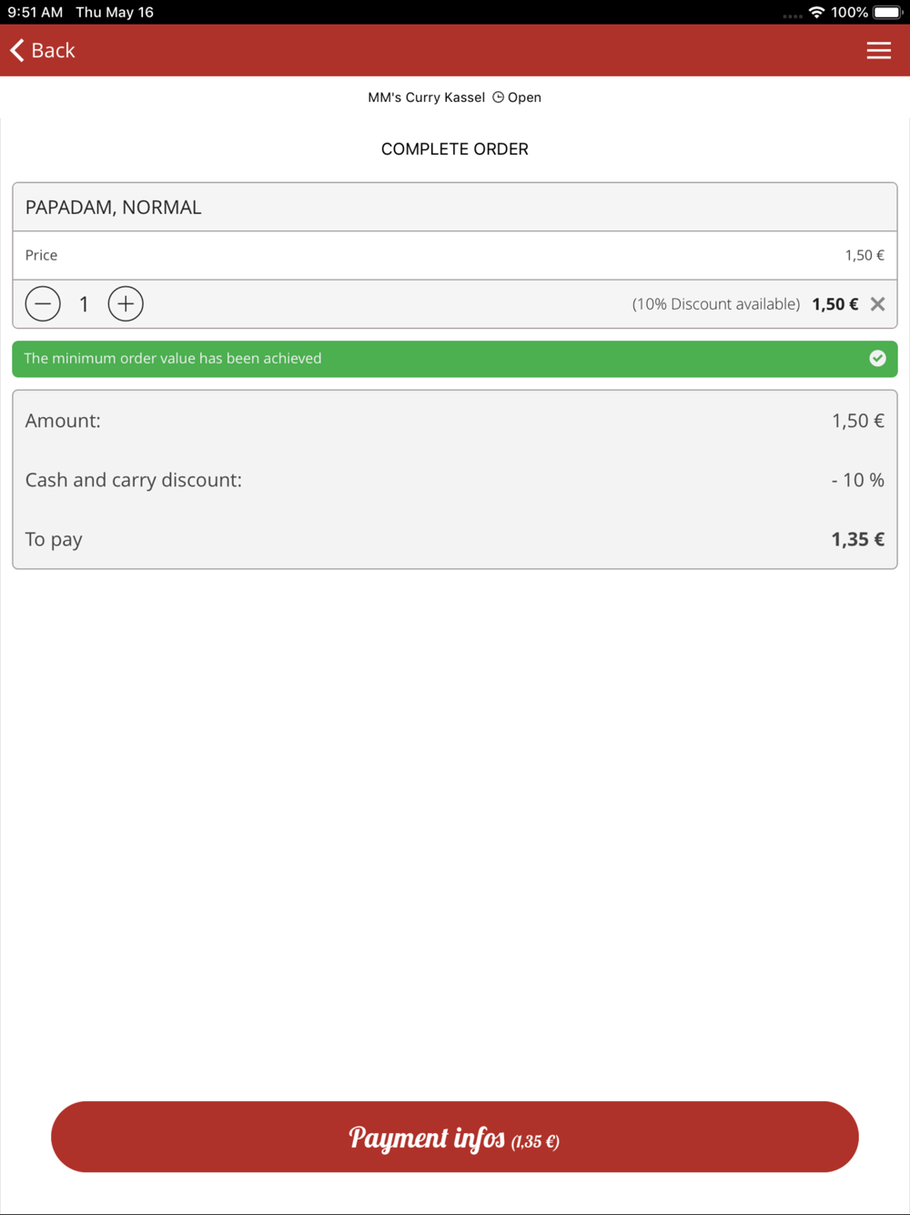910x1215 pixels.
Task: Click the 10% Discount available label
Action: click(x=715, y=304)
